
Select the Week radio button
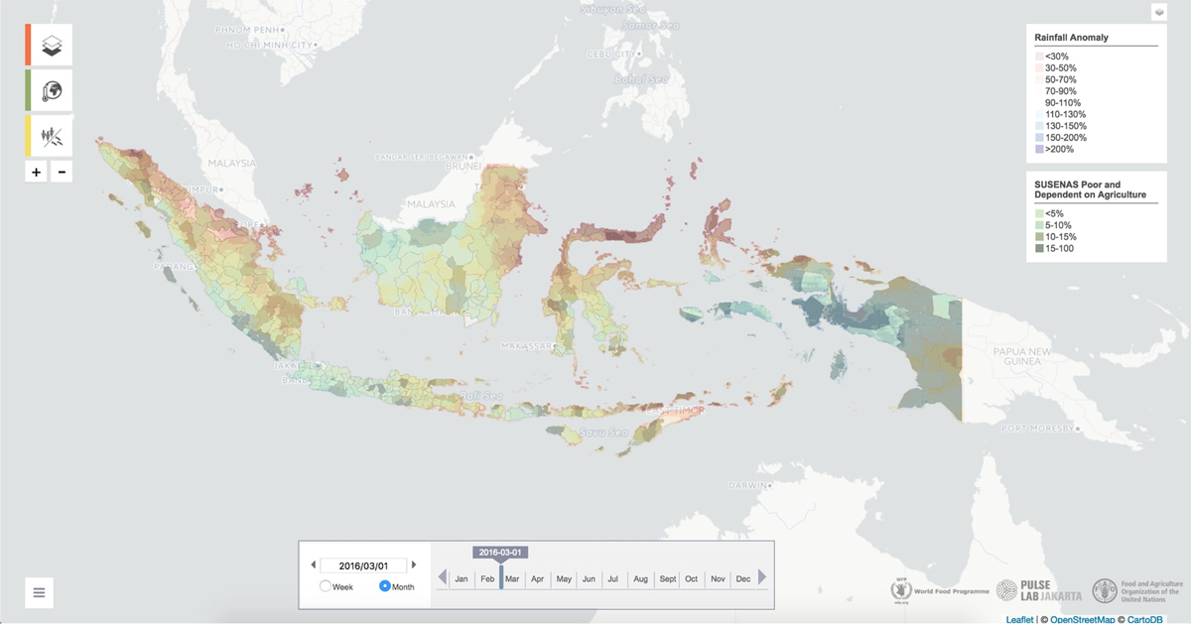click(326, 586)
